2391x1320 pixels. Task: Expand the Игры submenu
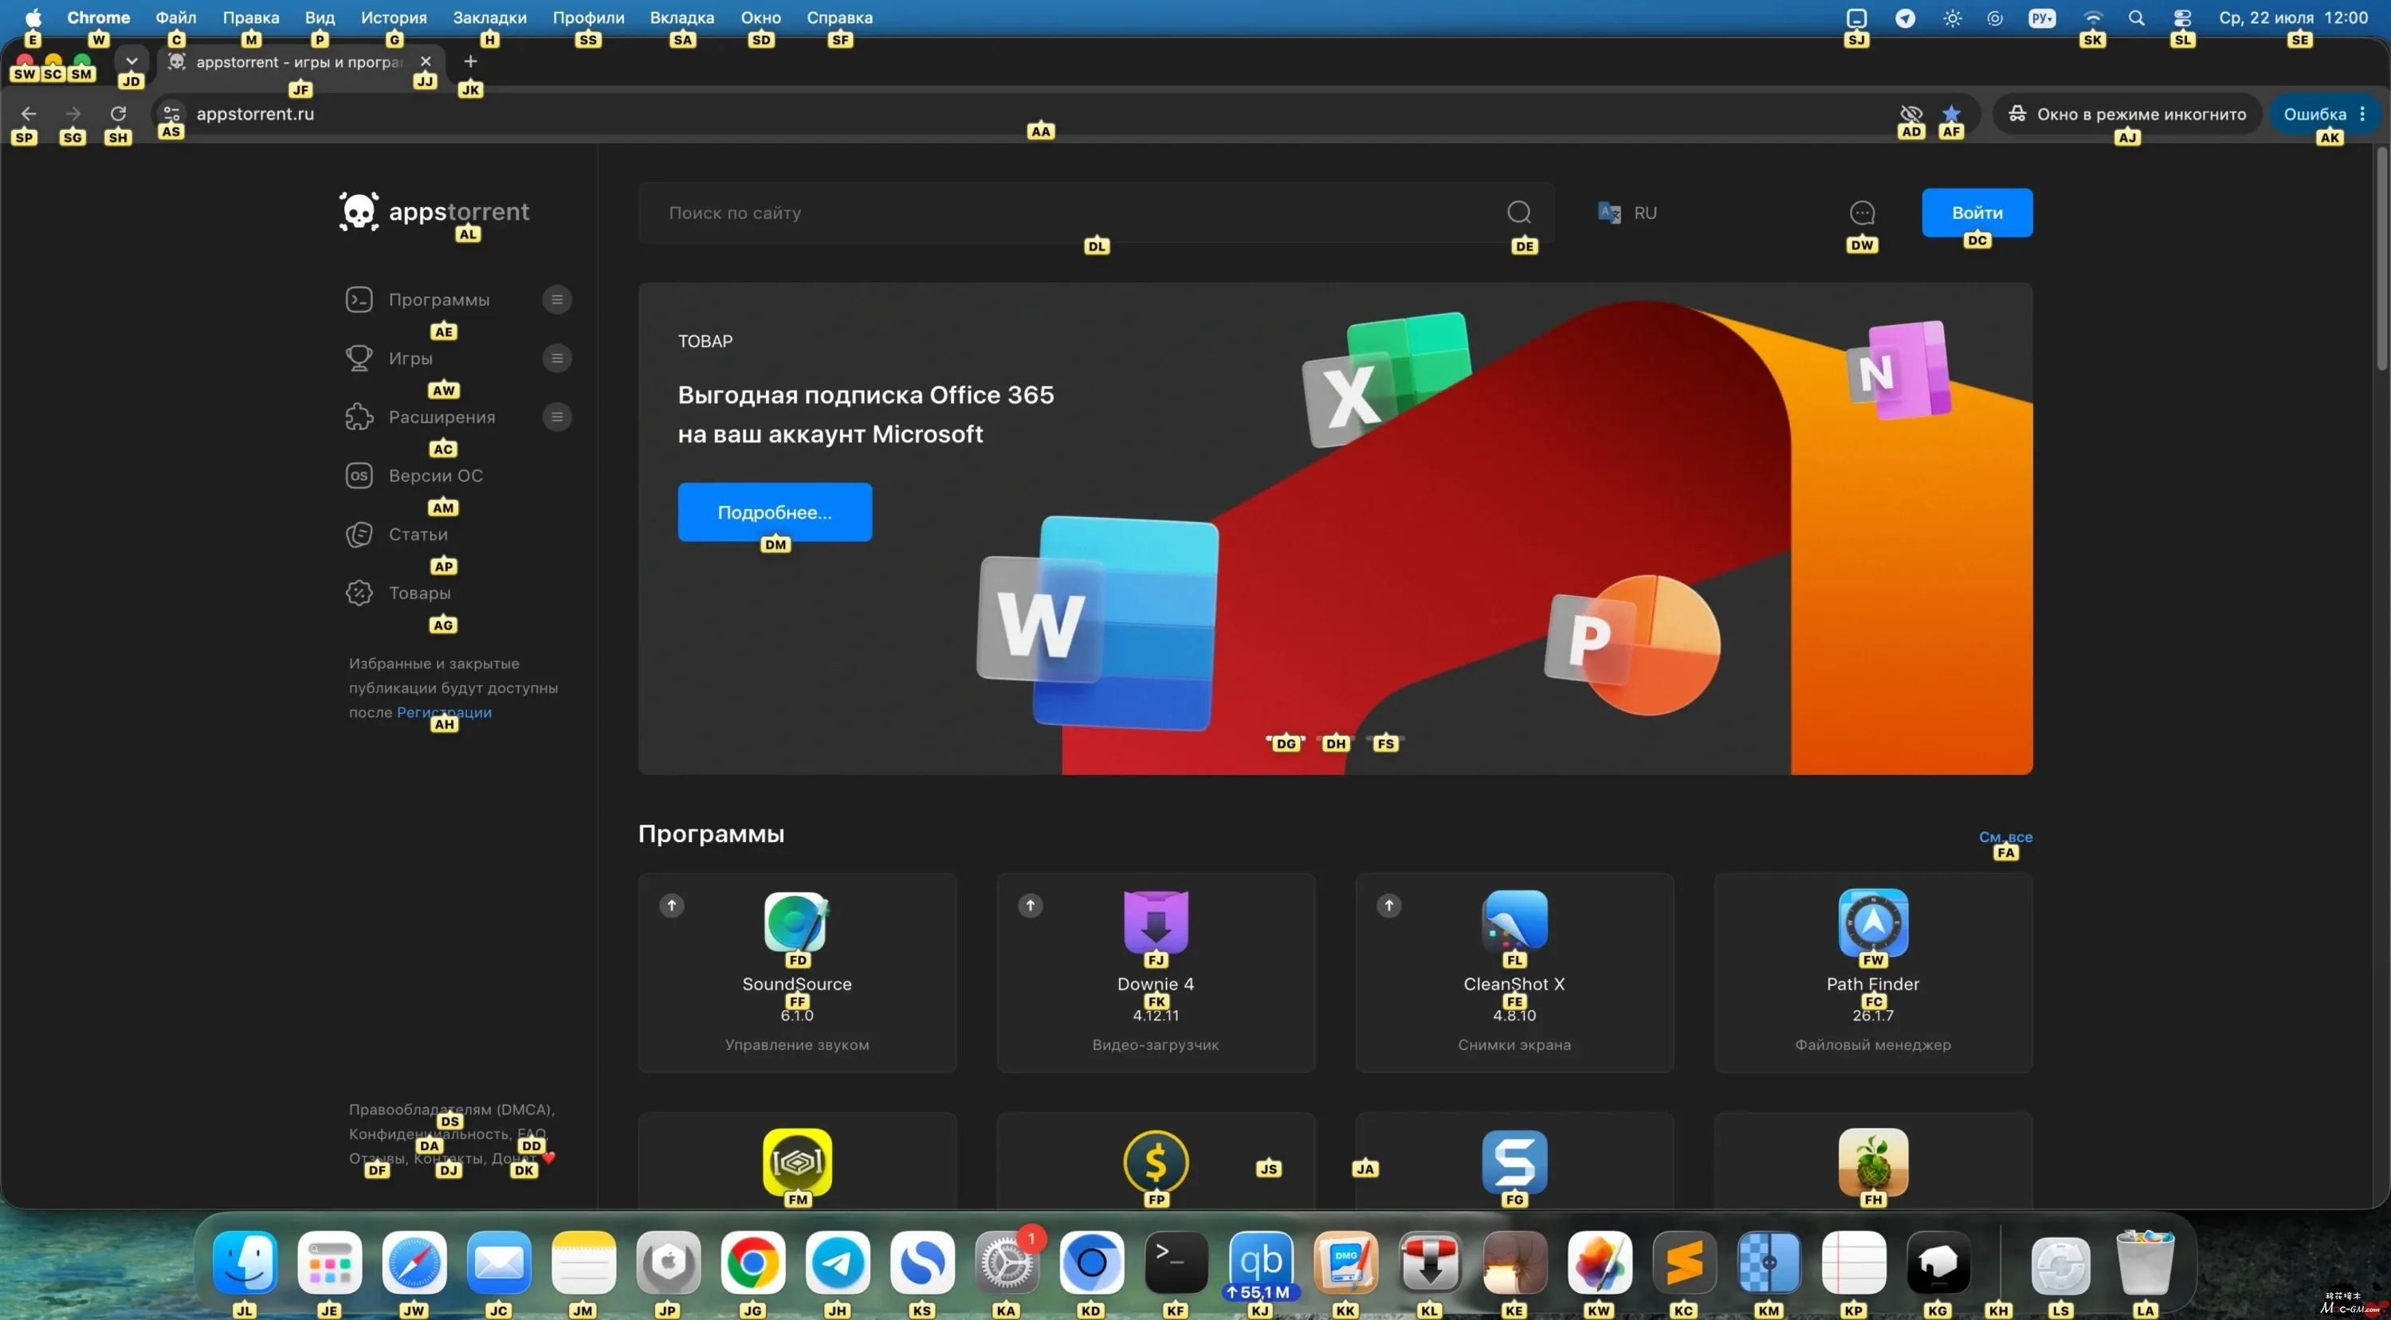coord(557,357)
